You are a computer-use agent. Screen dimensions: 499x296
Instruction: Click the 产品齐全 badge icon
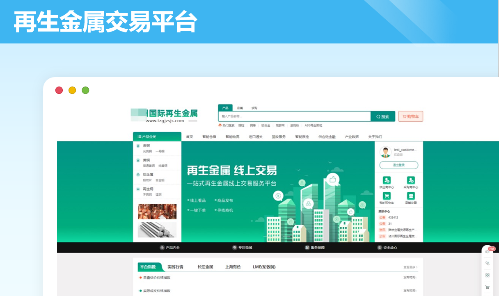162,248
